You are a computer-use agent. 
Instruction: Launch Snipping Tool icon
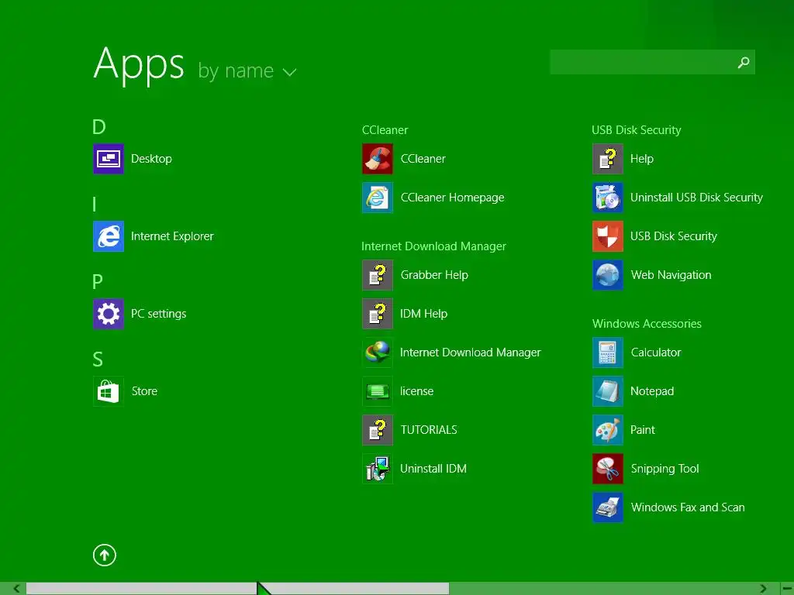608,469
